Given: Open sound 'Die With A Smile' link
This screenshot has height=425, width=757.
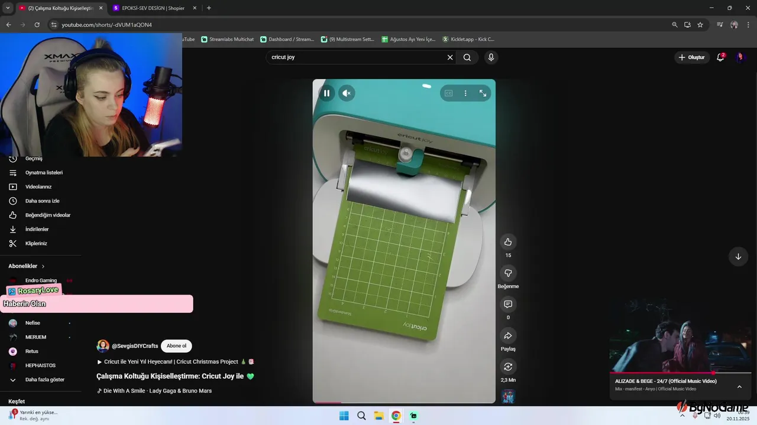Looking at the screenshot, I should click(x=154, y=391).
